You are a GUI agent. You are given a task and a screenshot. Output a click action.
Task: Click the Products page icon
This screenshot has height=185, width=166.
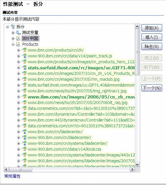click(18, 44)
